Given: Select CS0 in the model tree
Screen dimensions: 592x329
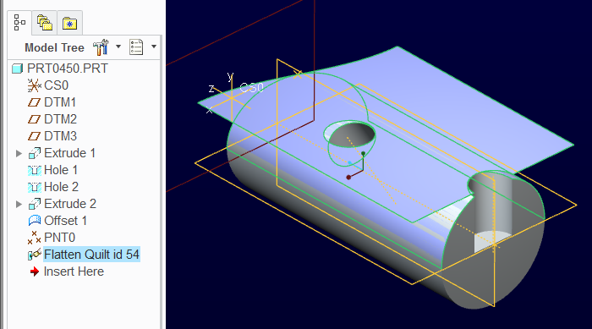Looking at the screenshot, I should coord(56,85).
